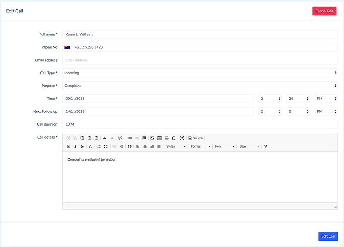Toggle strikethrough formatting
Image resolution: width=344 pixels, height=247 pixels.
coord(82,146)
